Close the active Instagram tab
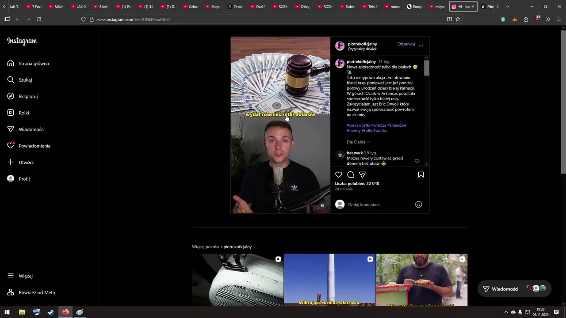The width and height of the screenshot is (566, 318). 473,7
